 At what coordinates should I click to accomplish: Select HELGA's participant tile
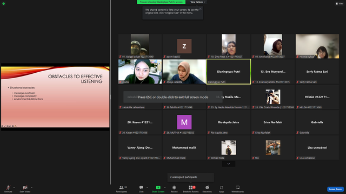(x=317, y=97)
